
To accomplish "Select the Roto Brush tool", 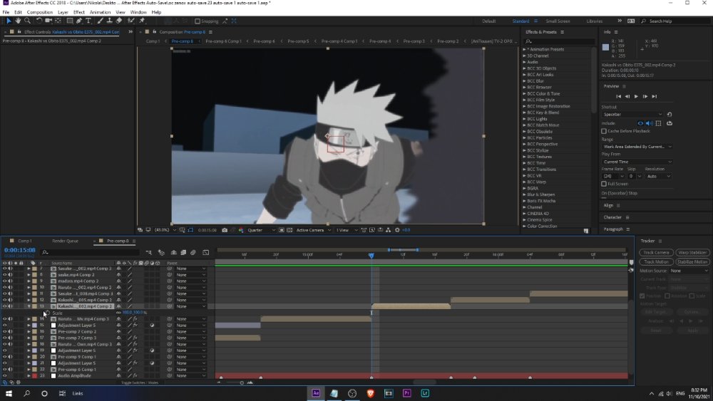I will (x=131, y=21).
